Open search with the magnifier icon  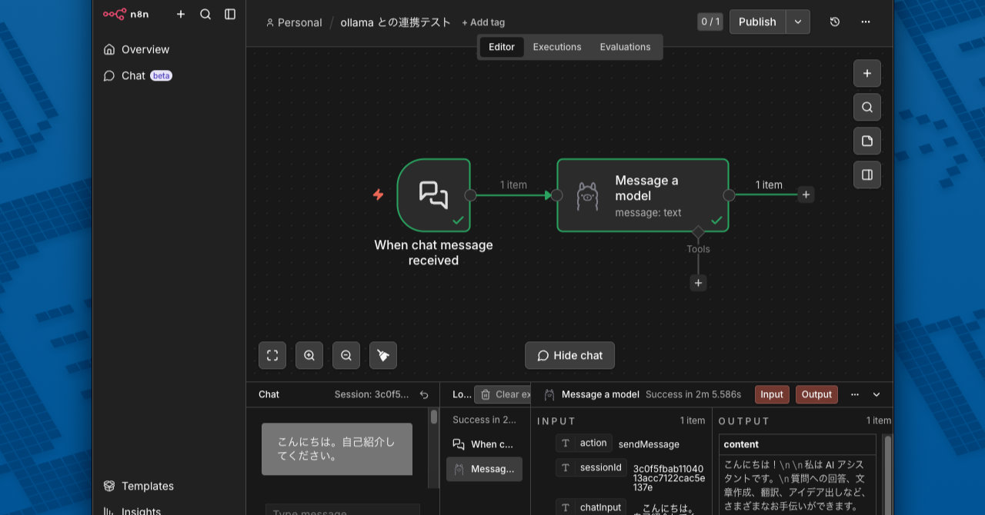click(x=205, y=14)
